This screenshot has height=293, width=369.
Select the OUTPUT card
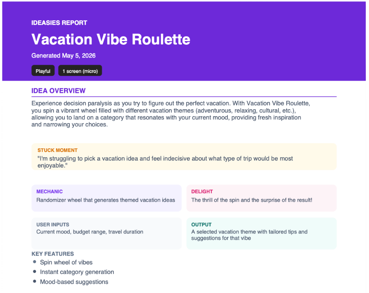pos(261,233)
